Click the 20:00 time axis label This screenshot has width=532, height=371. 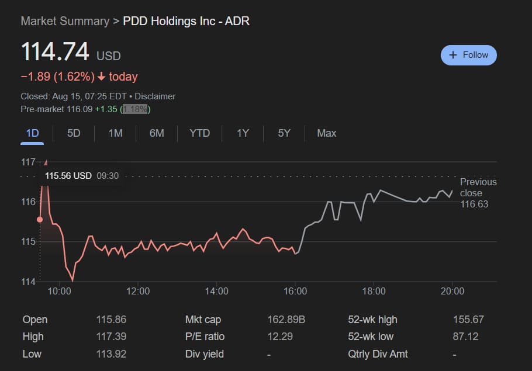click(452, 291)
